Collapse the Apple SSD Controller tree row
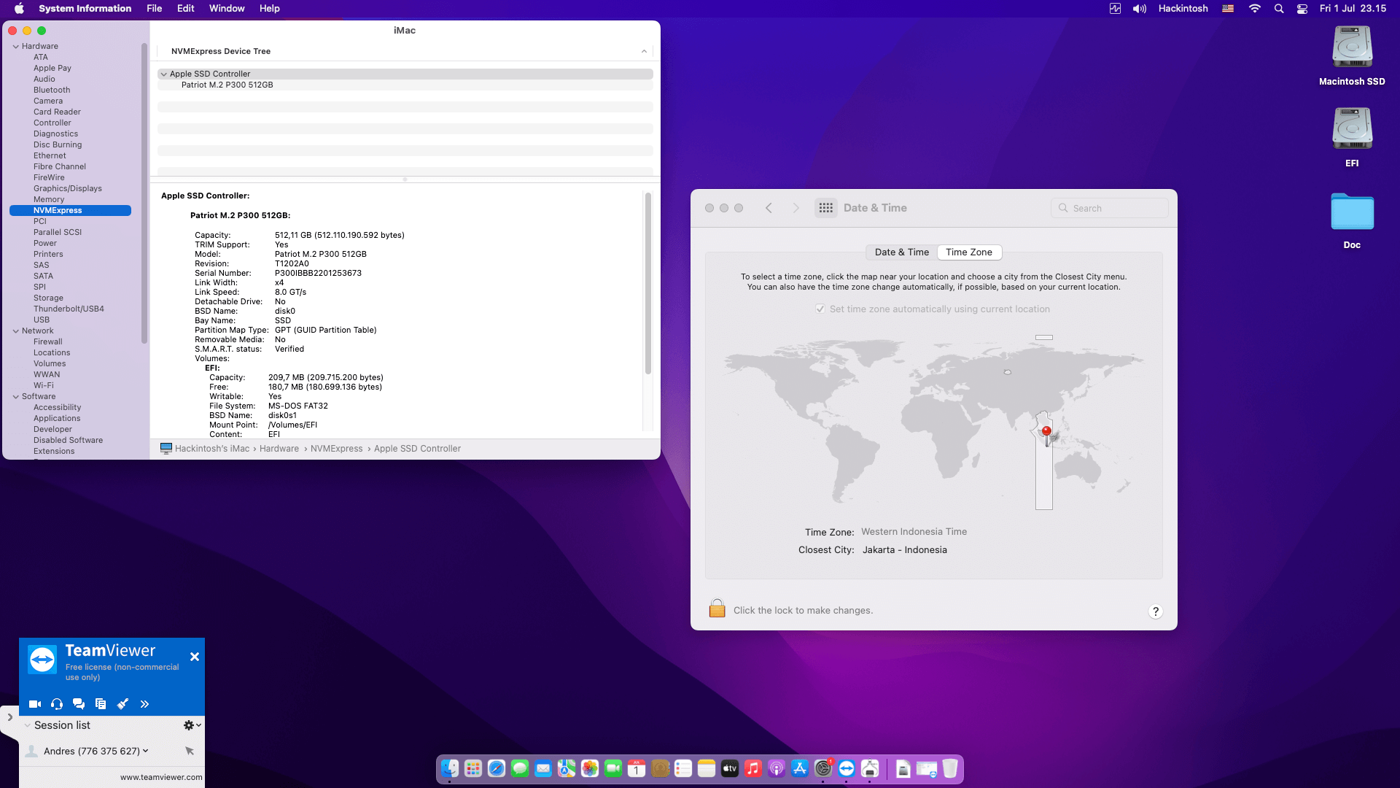Viewport: 1400px width, 788px height. point(163,74)
